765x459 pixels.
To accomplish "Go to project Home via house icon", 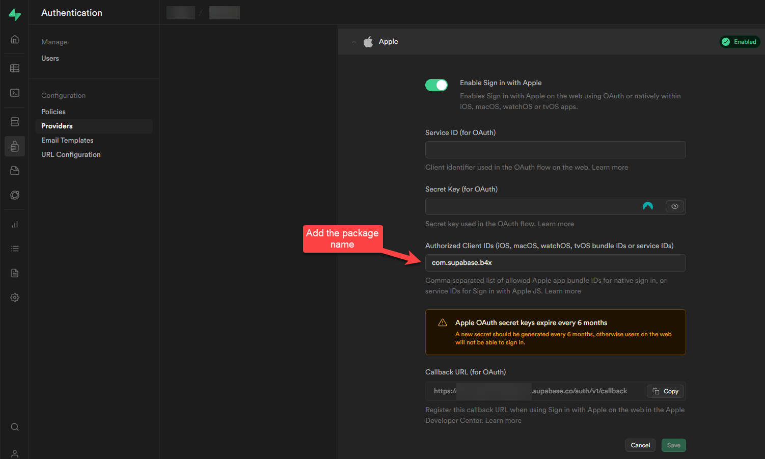I will click(15, 39).
